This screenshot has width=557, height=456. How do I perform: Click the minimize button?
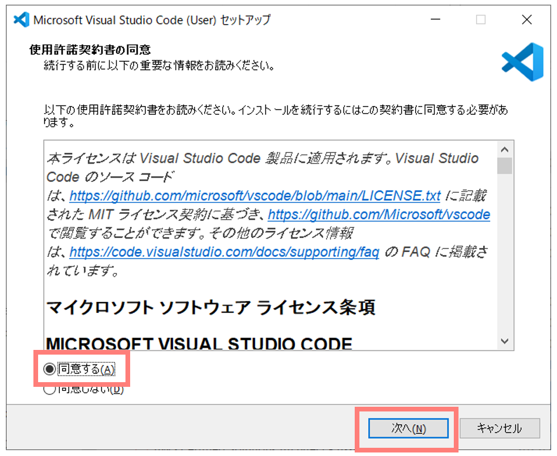[x=435, y=19]
